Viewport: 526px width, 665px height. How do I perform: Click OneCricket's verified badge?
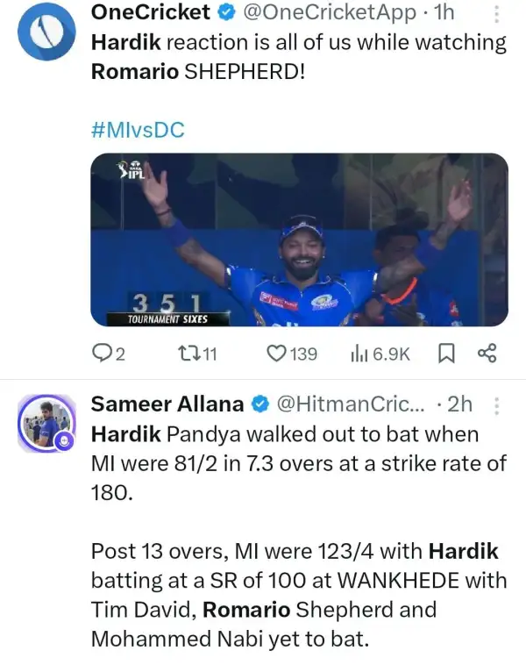(x=226, y=13)
